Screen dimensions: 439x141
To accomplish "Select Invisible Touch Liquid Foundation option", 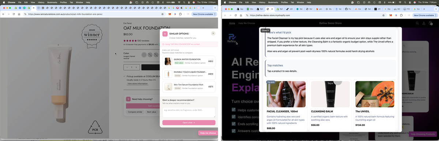I will pyautogui.click(x=189, y=74).
